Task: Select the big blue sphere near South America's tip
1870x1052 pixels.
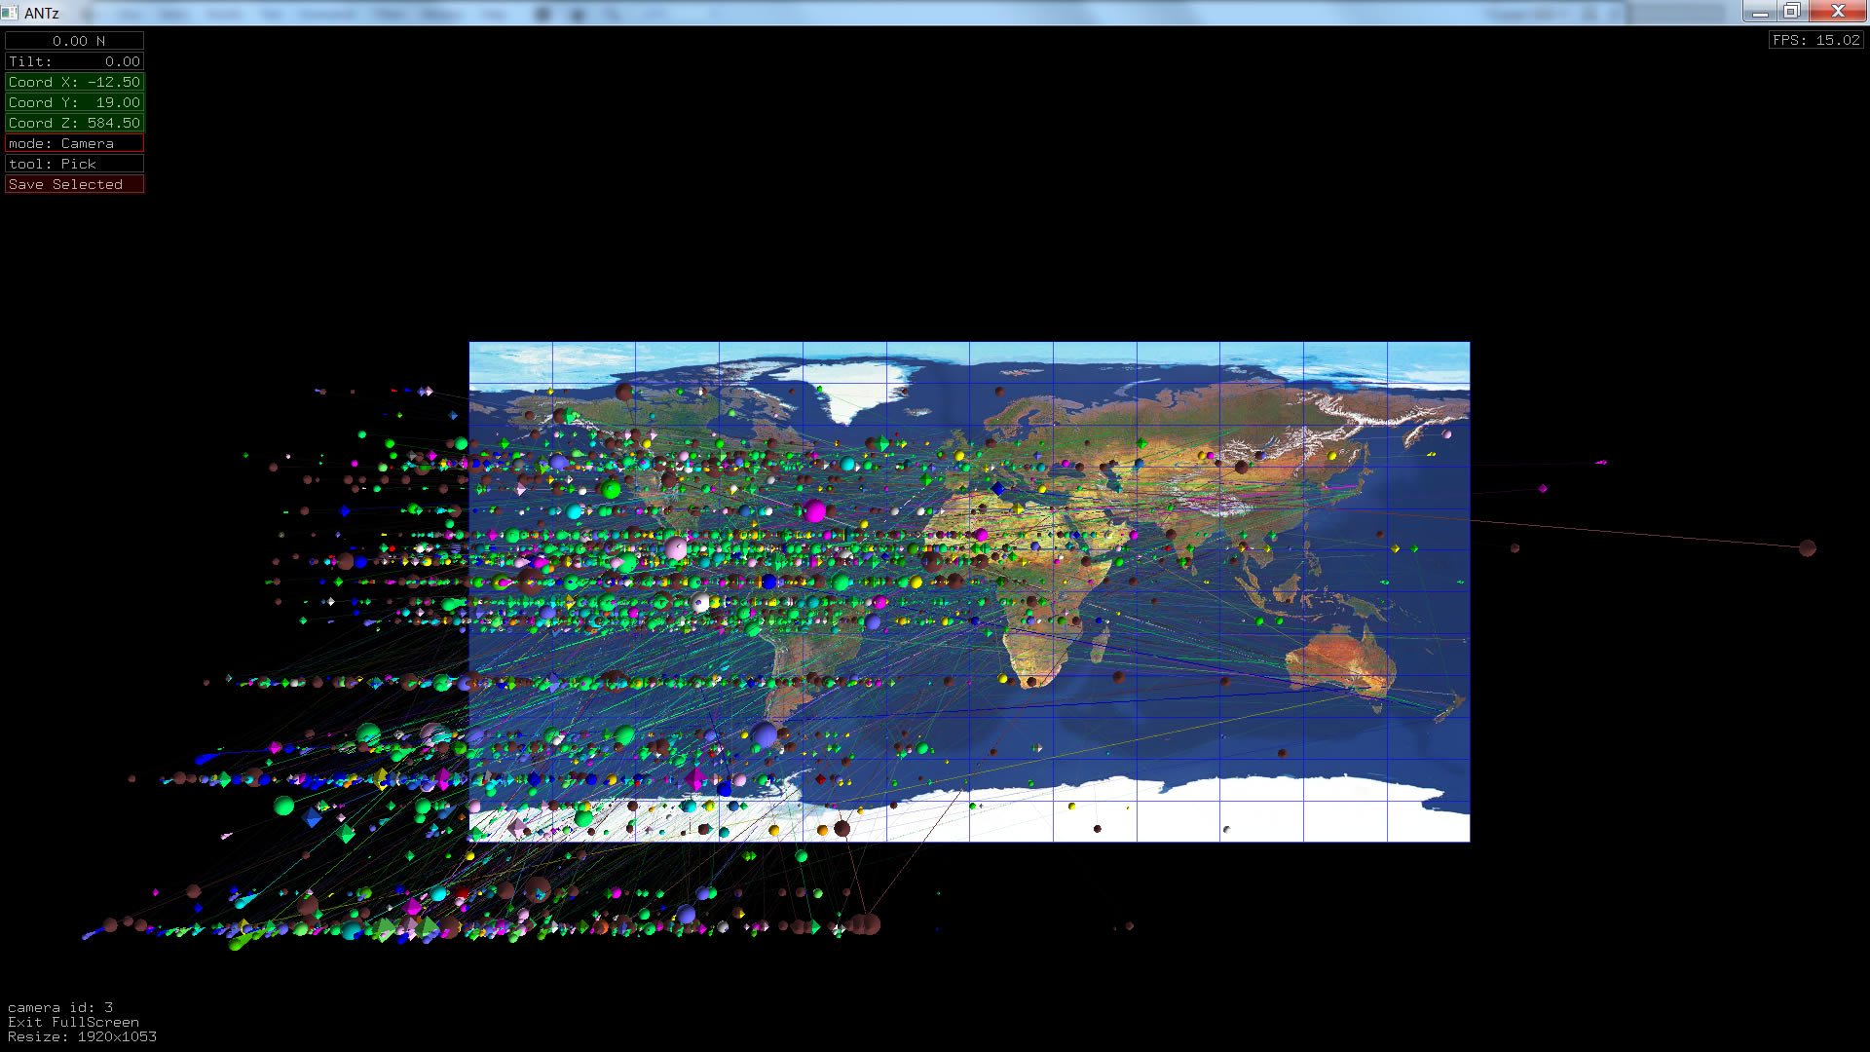Action: (765, 734)
